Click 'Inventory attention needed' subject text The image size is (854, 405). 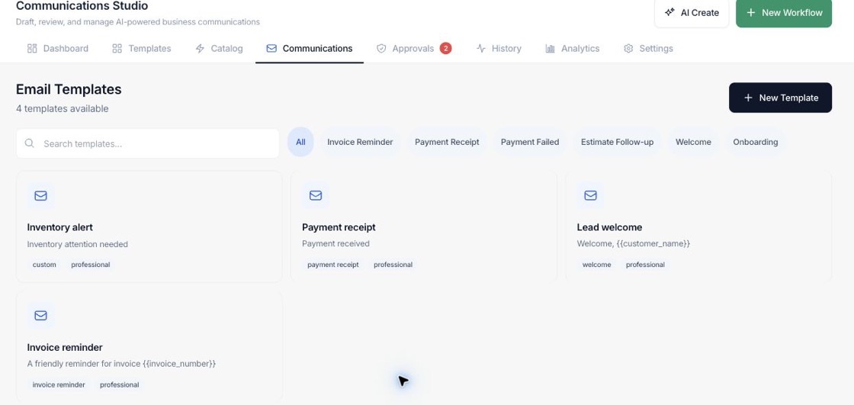[77, 244]
